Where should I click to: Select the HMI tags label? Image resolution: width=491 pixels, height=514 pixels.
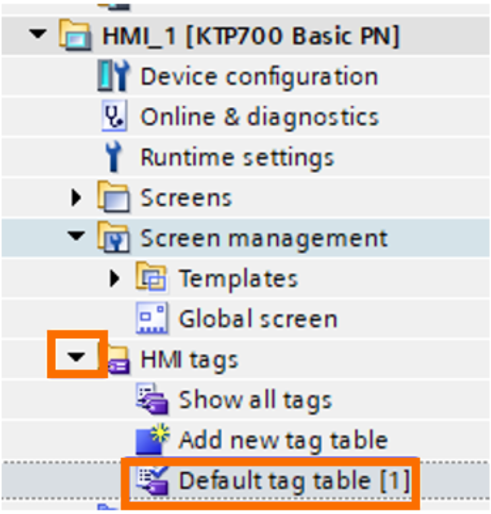click(x=189, y=360)
